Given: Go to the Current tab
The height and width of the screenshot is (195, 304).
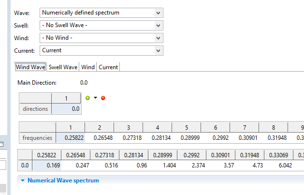Looking at the screenshot, I should (108, 67).
